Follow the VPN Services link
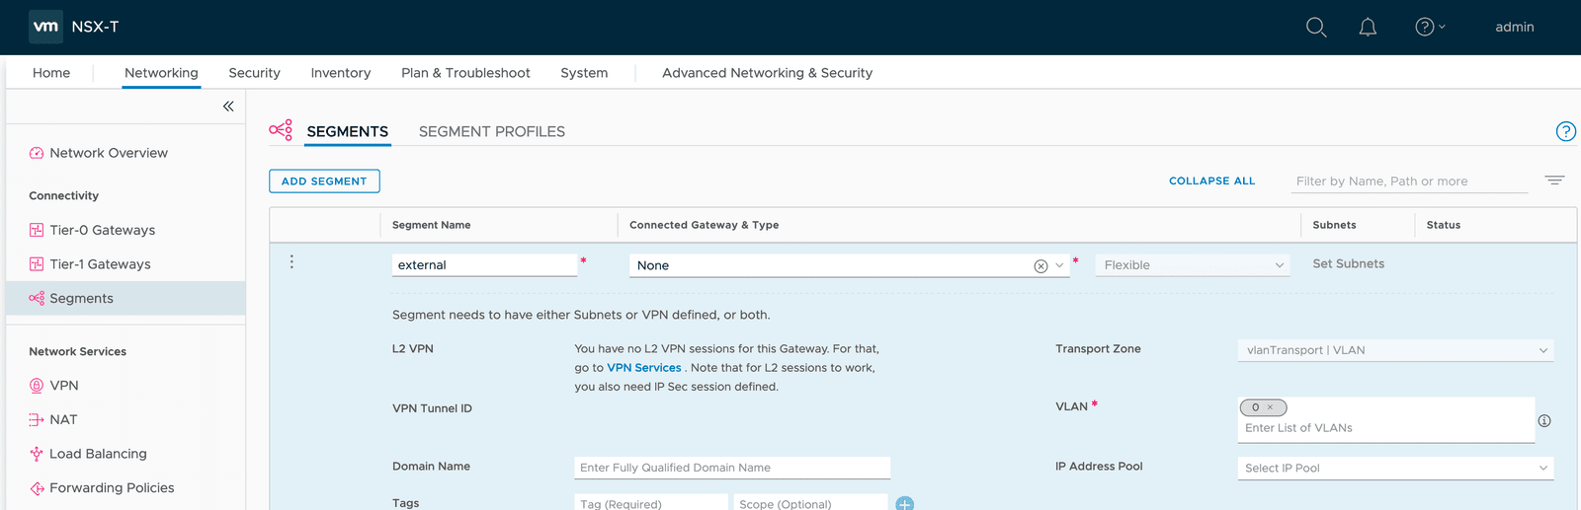Viewport: 1581px width, 510px height. [x=643, y=368]
